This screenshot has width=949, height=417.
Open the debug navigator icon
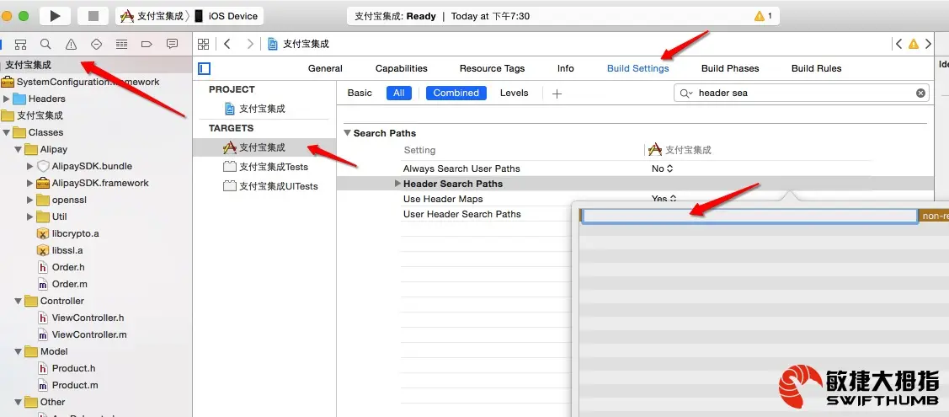(x=121, y=44)
